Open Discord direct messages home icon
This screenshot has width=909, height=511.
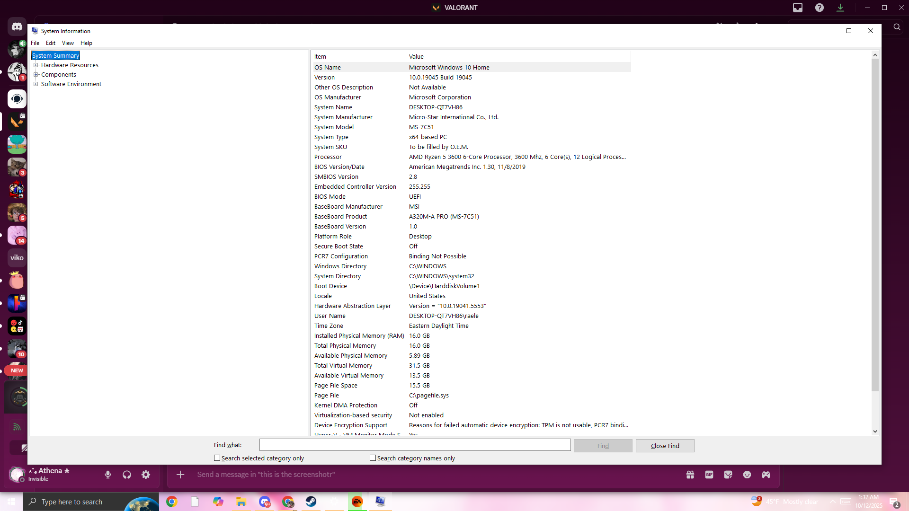point(17,27)
